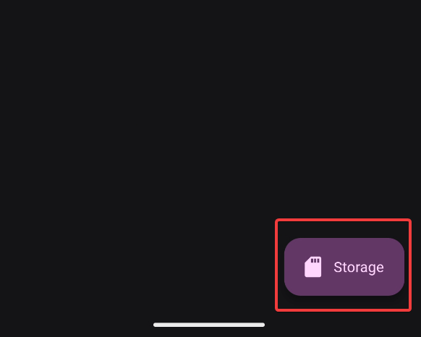Viewport: 421px width, 337px height.
Task: Click the system gesture pill
Action: (209, 325)
